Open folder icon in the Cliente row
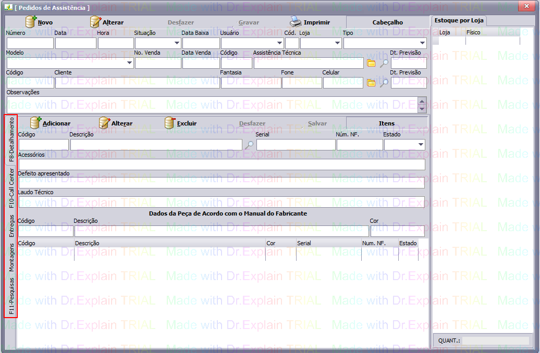This screenshot has height=353, width=540. [371, 83]
